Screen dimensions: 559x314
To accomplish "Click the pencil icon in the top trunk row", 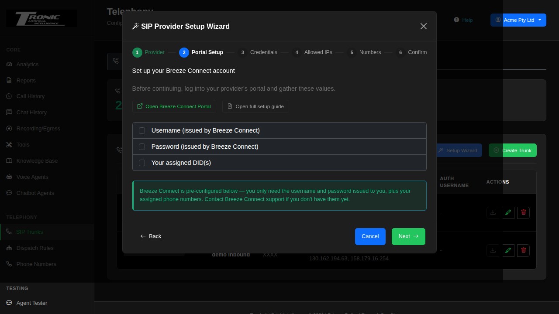I will pyautogui.click(x=508, y=213).
